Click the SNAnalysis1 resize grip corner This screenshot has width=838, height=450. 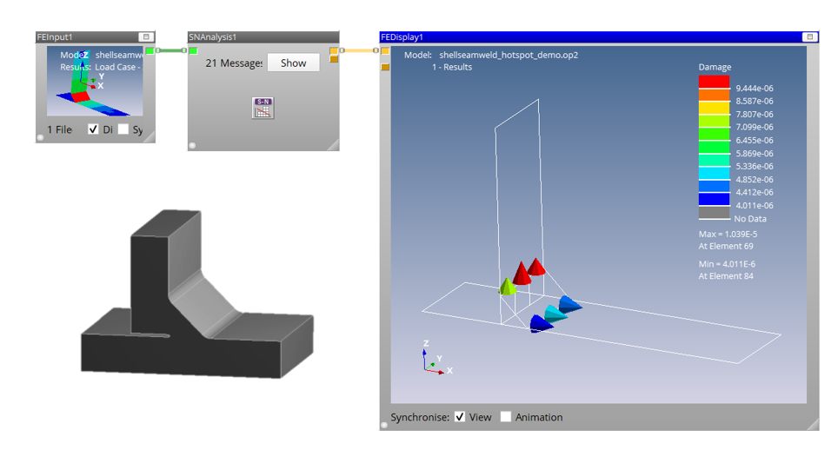[333, 145]
